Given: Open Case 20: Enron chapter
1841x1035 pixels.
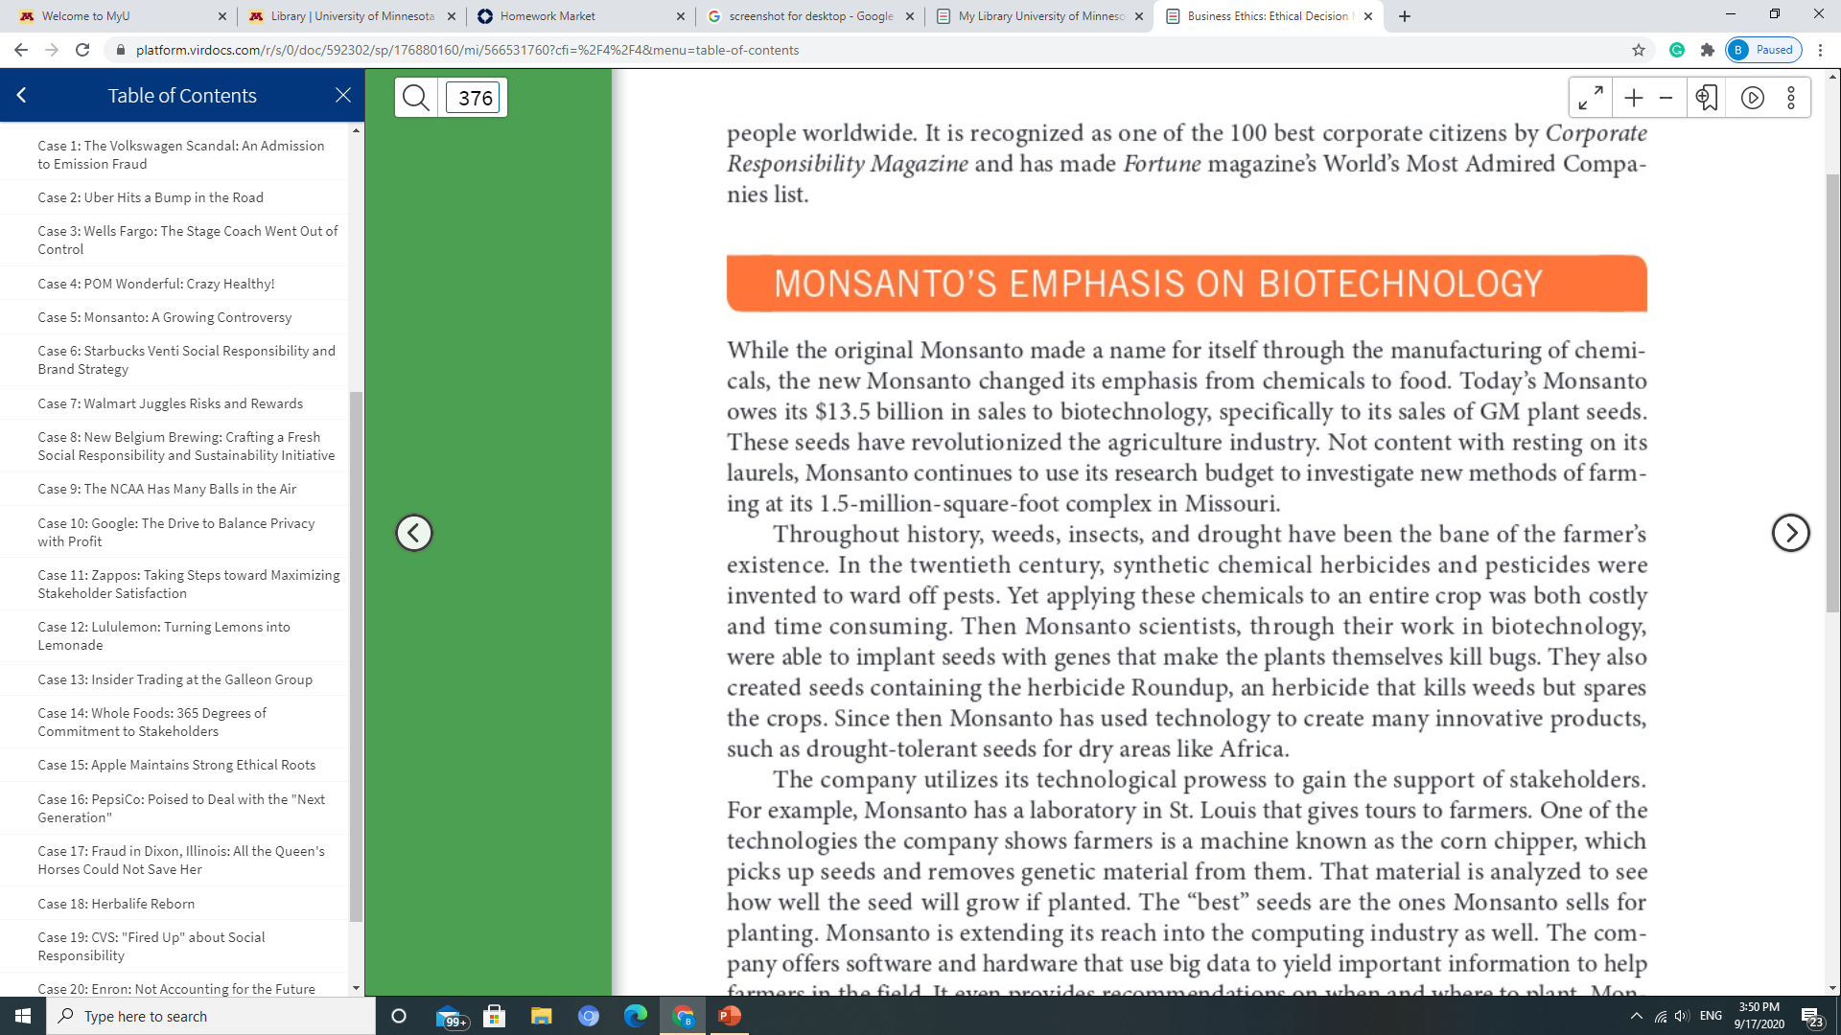Looking at the screenshot, I should (176, 988).
